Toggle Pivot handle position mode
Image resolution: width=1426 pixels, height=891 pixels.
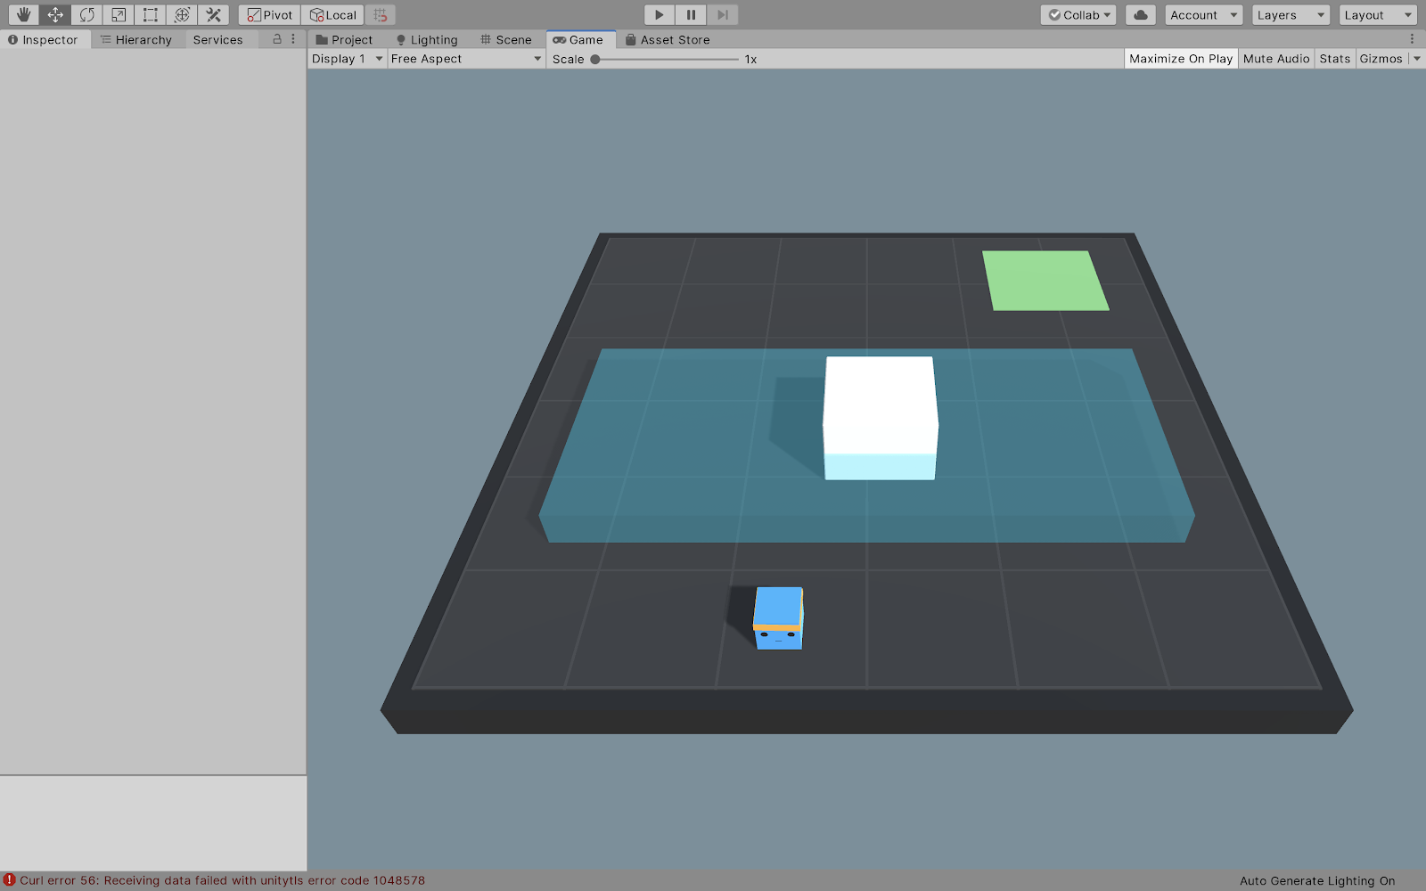pos(267,14)
